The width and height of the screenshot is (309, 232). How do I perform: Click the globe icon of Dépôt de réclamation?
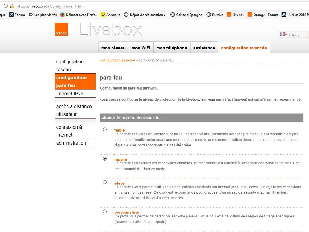pos(126,15)
